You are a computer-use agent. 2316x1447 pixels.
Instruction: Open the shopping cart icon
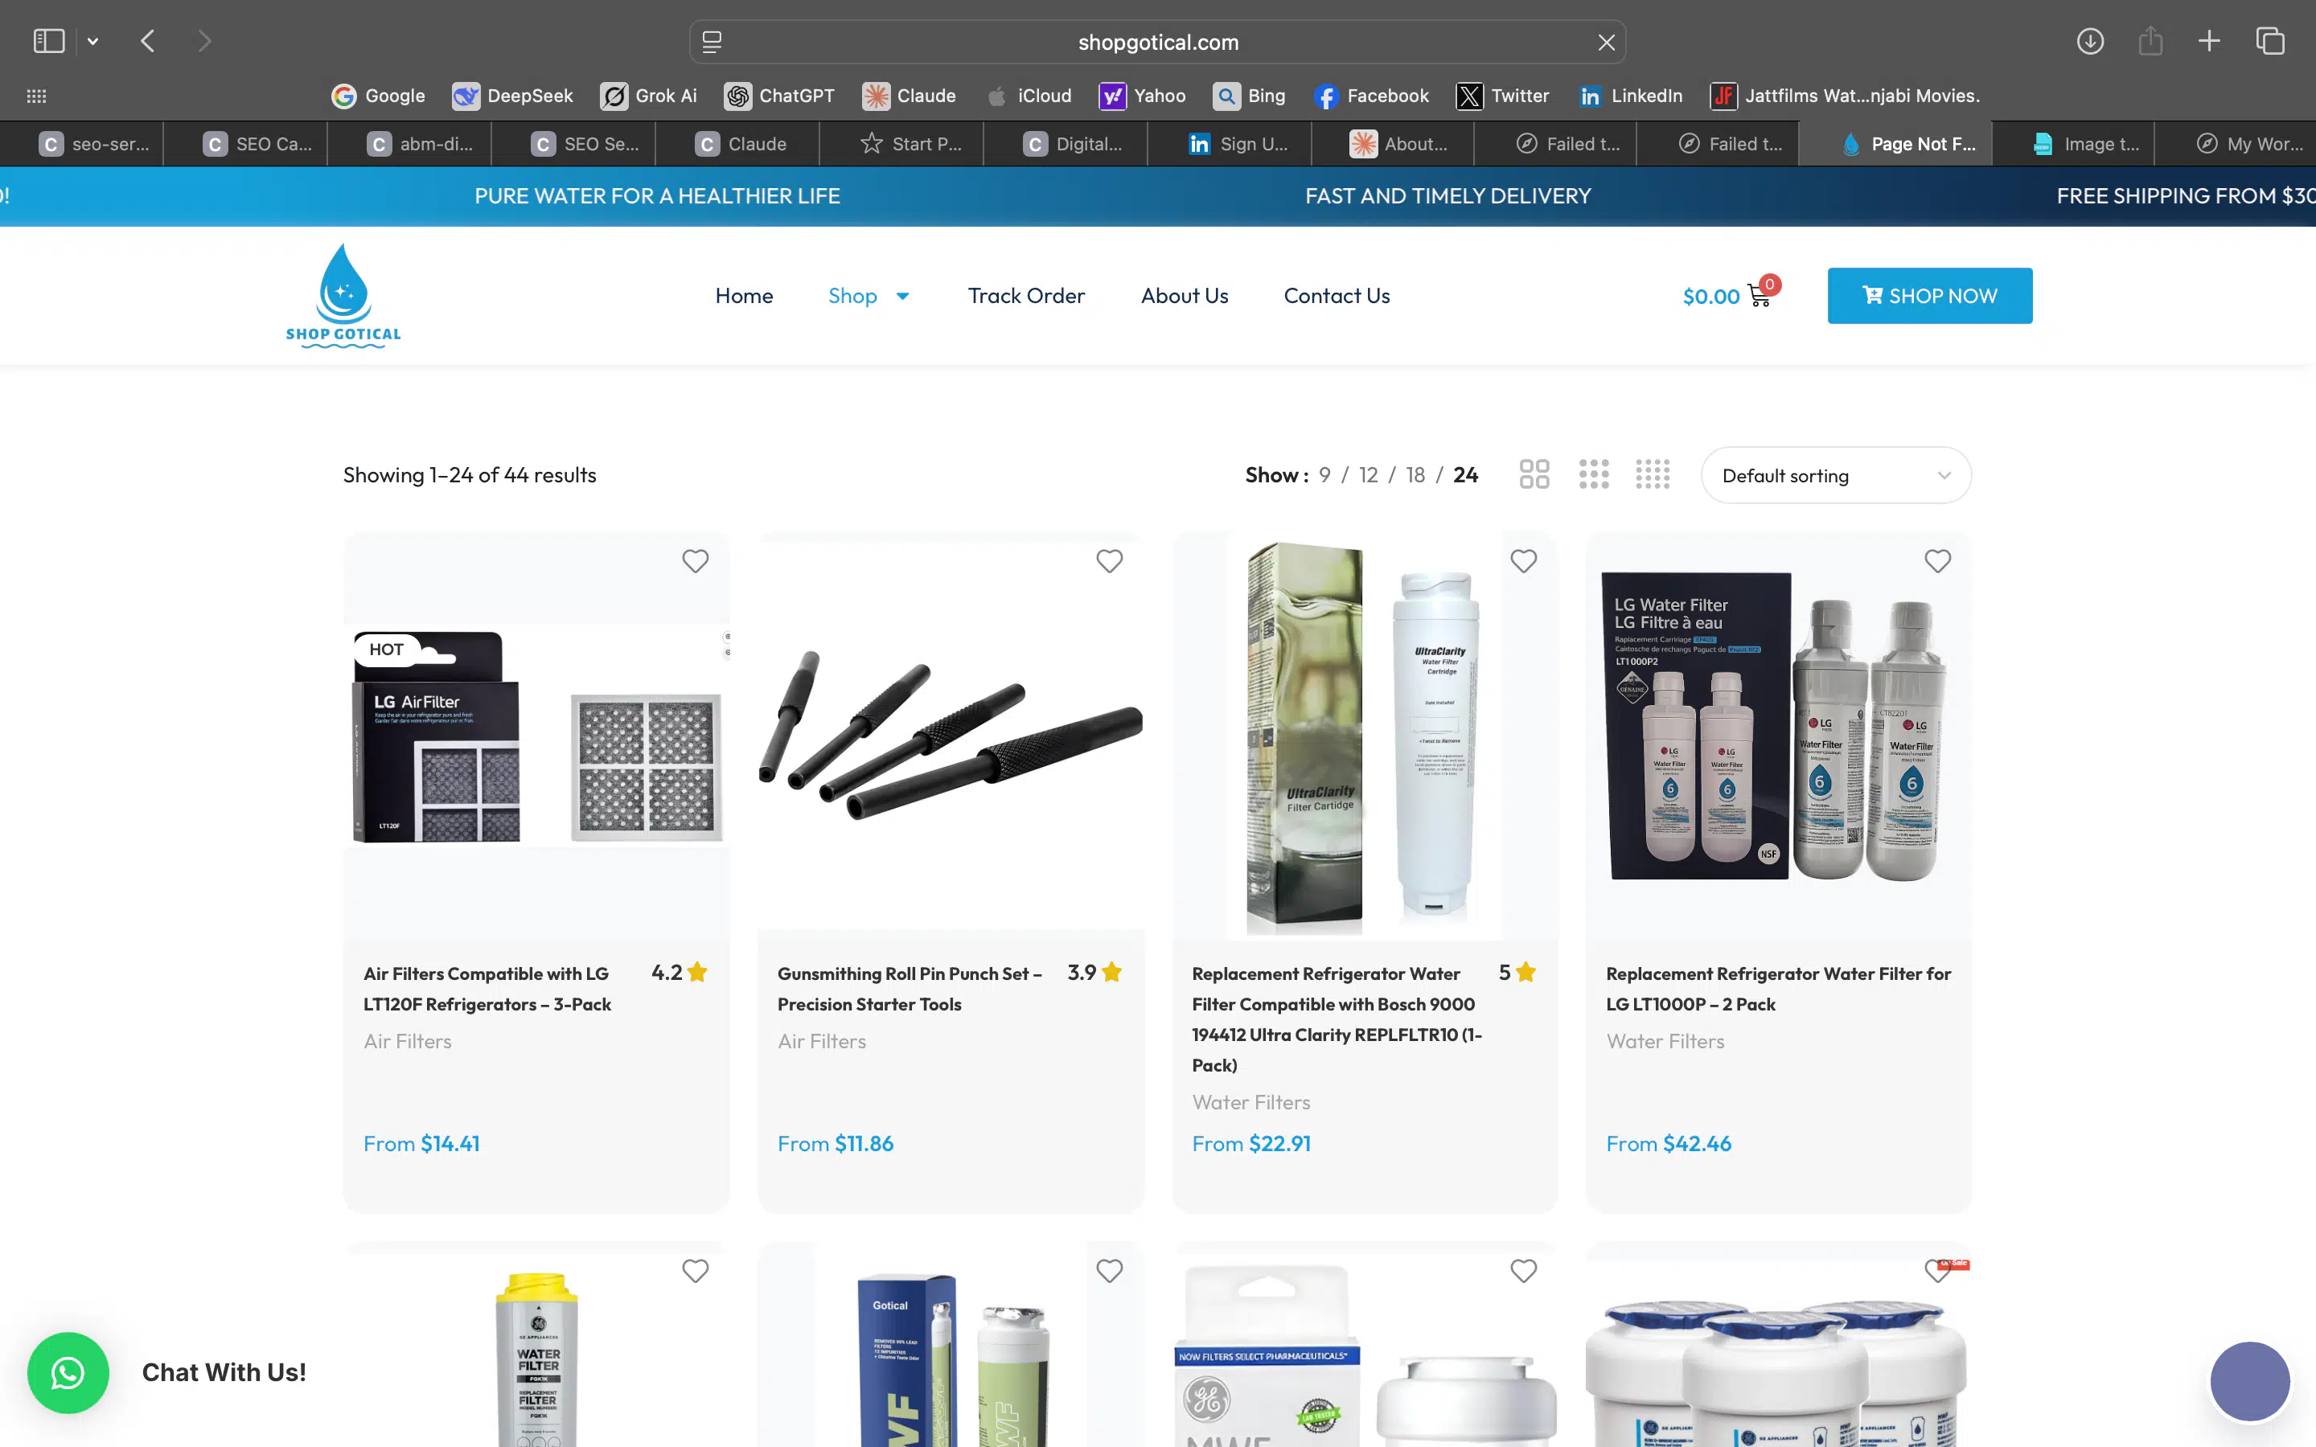[1759, 296]
